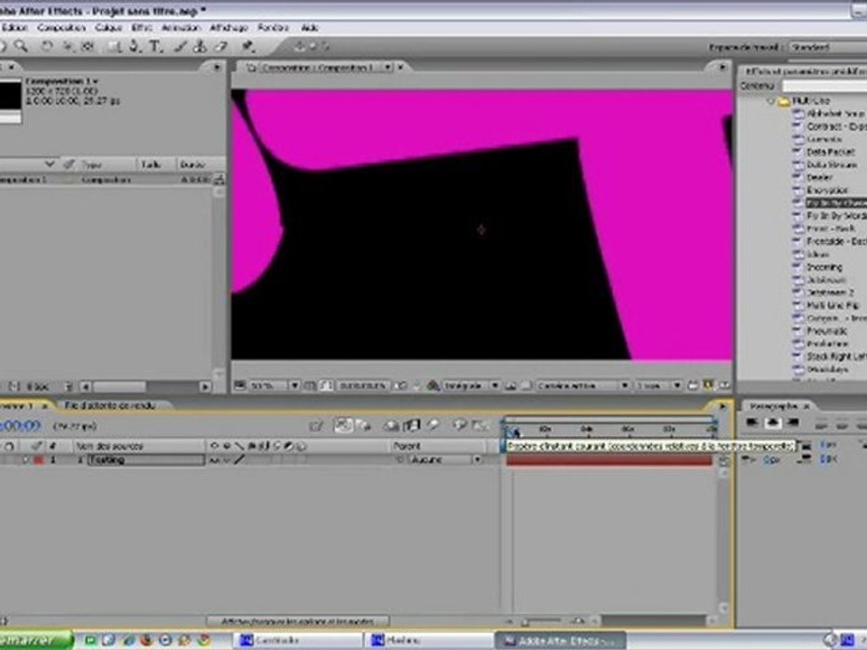Click the always preview this view icon
The height and width of the screenshot is (650, 867).
coord(240,385)
